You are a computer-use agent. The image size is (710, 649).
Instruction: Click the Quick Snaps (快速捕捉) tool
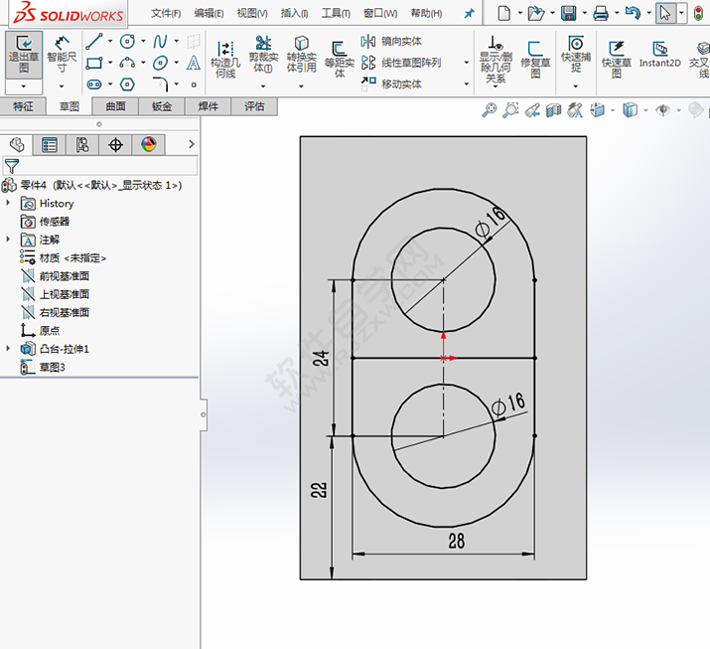coord(576,54)
